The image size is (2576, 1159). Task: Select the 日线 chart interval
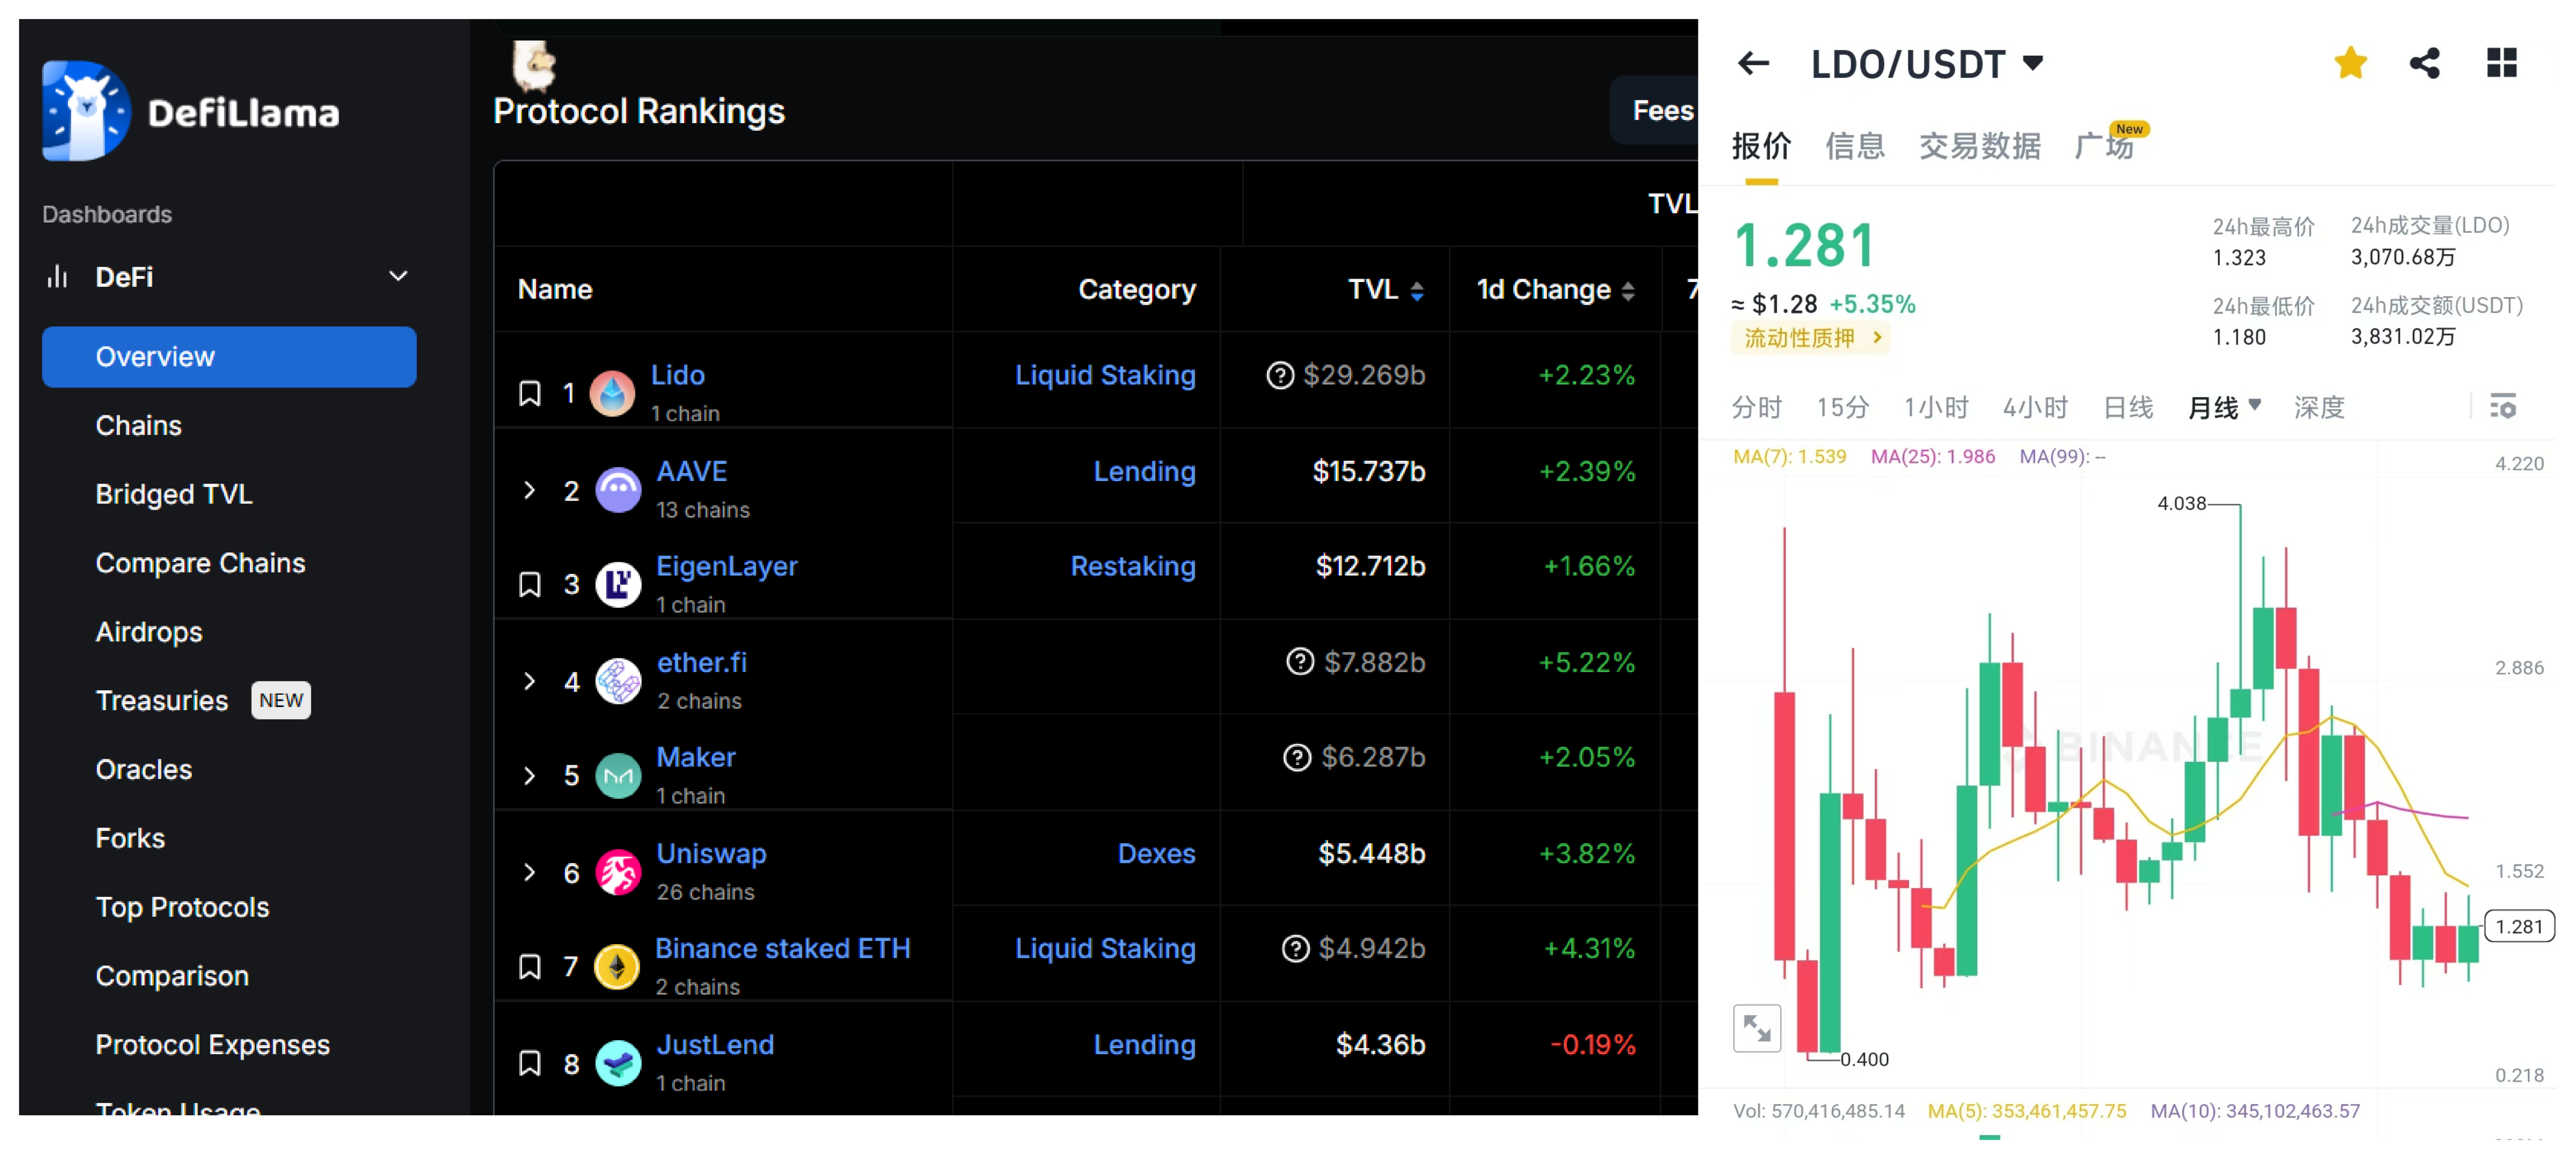pos(2128,407)
